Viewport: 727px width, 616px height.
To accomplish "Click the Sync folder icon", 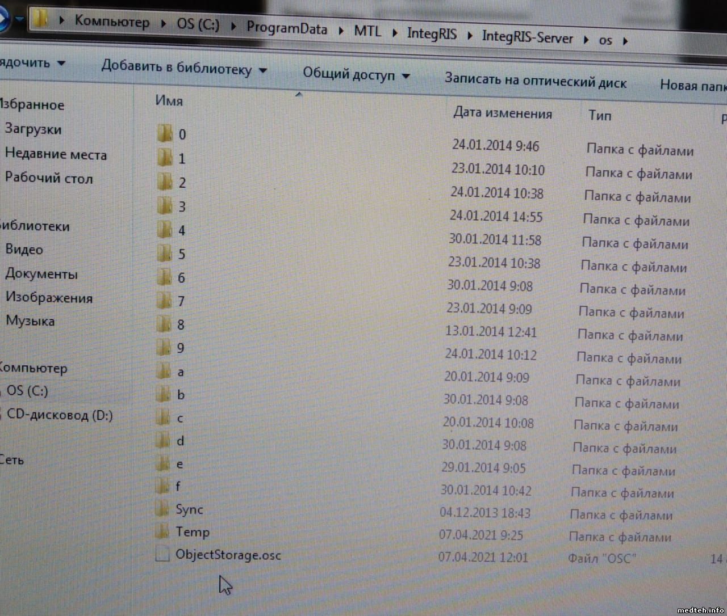I will coord(162,509).
